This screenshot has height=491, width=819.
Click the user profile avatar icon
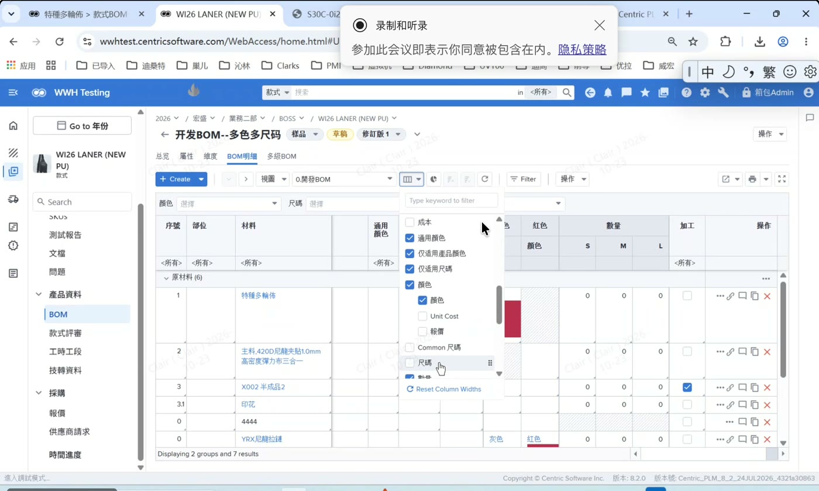pos(808,92)
